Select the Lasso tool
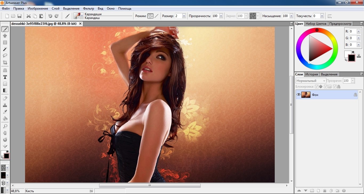The width and height of the screenshot is (364, 194). click(5, 56)
